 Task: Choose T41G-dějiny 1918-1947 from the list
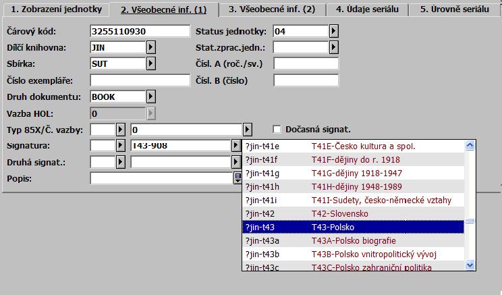pos(353,173)
